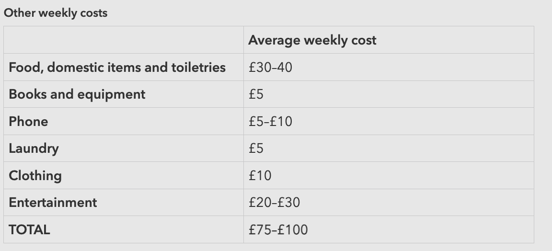Select the 'Books and equipment' row label
Screen dimensions: 552x251
pyautogui.click(x=77, y=94)
